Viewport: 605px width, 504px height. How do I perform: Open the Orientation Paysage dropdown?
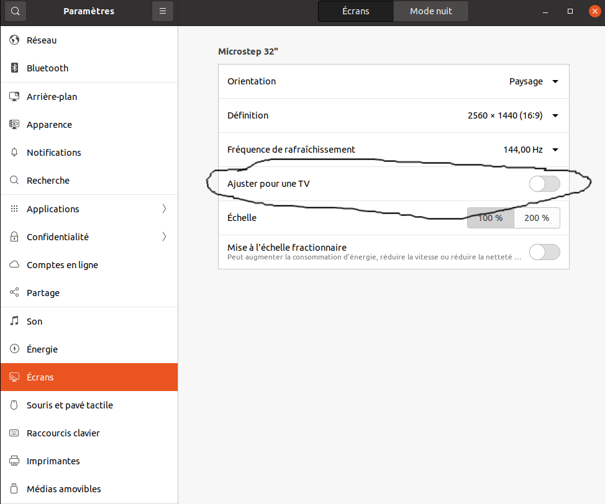pyautogui.click(x=534, y=81)
